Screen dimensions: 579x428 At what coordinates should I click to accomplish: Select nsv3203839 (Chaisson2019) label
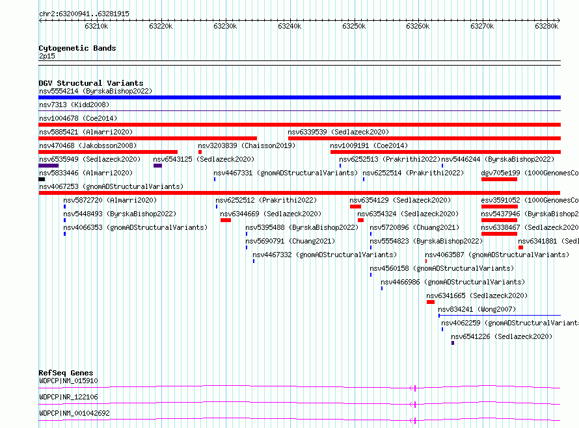coord(247,145)
